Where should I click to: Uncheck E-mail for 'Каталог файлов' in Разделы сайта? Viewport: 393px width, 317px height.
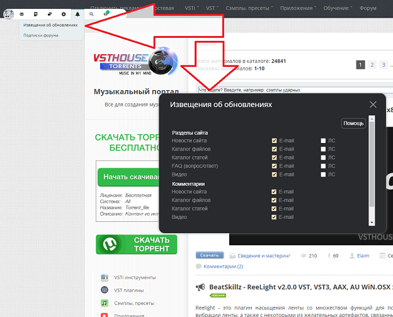(274, 149)
